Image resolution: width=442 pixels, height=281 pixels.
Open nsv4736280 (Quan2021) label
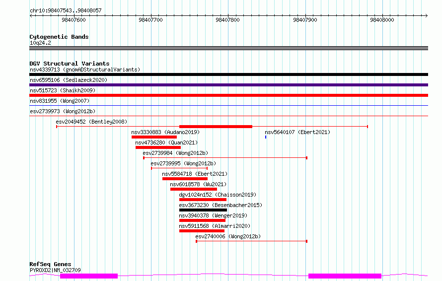tap(166, 142)
